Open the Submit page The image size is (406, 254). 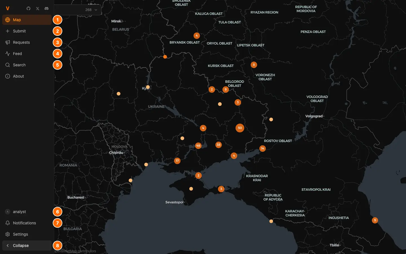coord(27,31)
